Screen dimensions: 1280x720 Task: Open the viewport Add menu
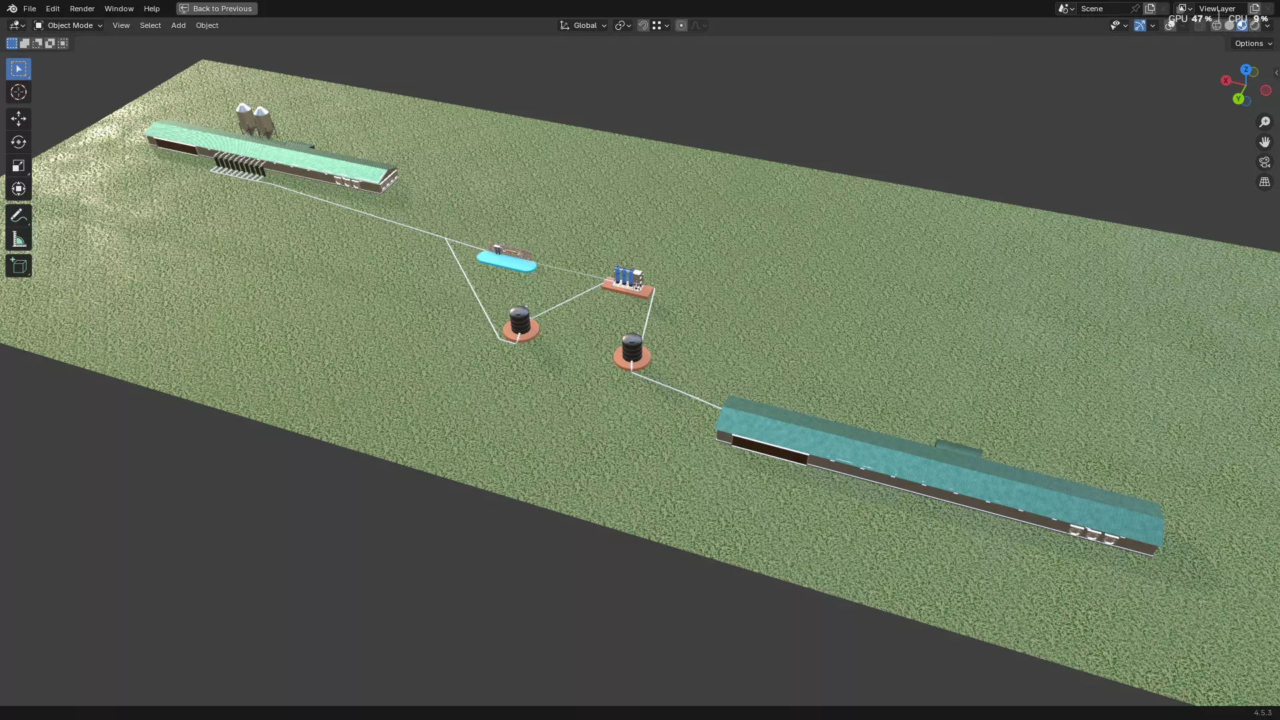(178, 25)
